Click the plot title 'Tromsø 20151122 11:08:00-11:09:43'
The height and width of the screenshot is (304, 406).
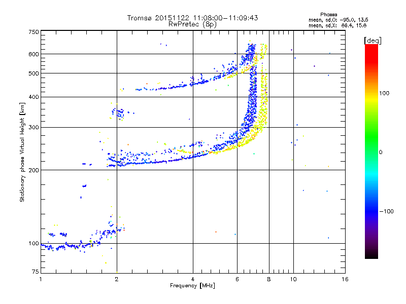point(192,18)
